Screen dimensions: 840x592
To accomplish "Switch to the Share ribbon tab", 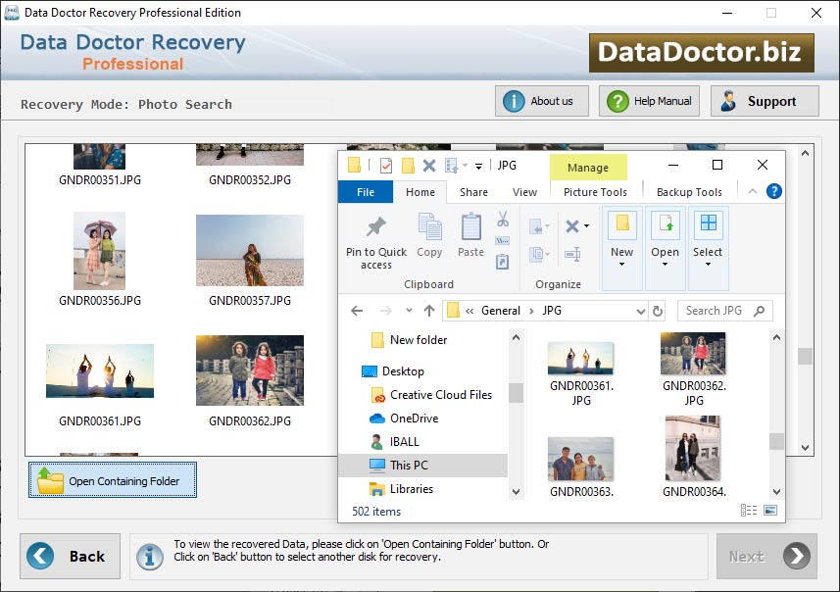I will [x=473, y=192].
